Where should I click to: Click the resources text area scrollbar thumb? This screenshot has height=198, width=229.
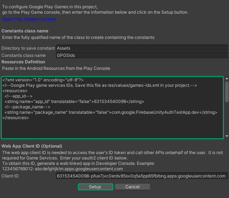point(227,92)
